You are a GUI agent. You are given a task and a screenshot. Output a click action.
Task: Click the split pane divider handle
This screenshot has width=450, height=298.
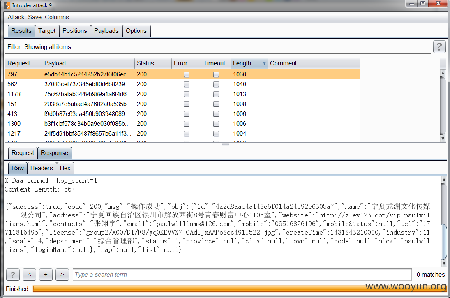click(226, 144)
